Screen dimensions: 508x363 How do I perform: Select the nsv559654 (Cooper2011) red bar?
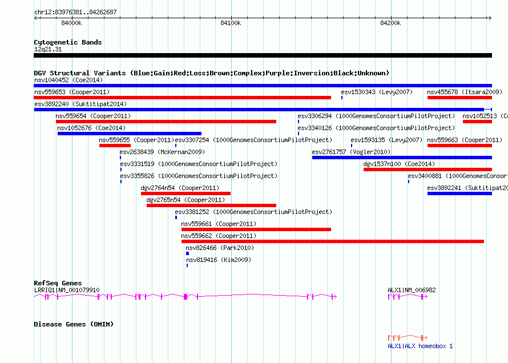[166, 122]
